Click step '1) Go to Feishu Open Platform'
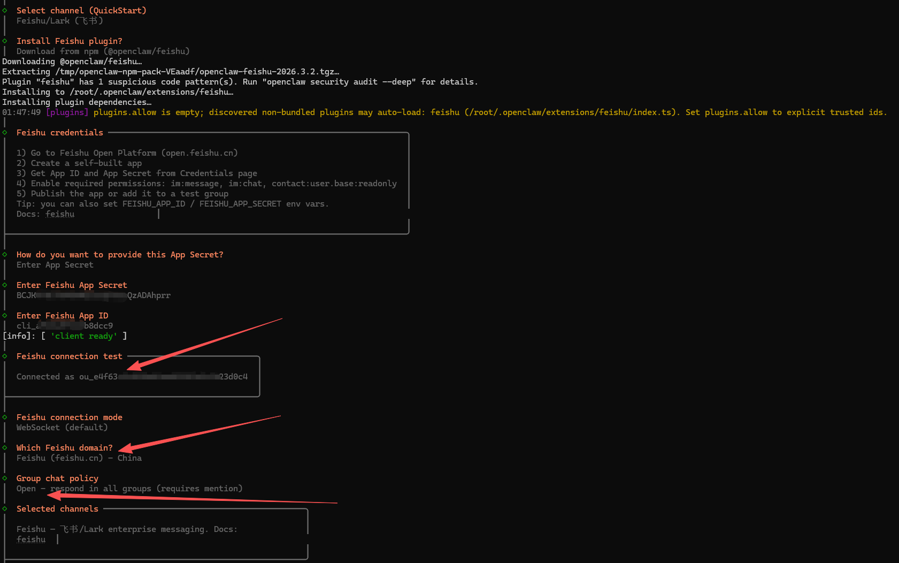The width and height of the screenshot is (899, 563). [127, 153]
